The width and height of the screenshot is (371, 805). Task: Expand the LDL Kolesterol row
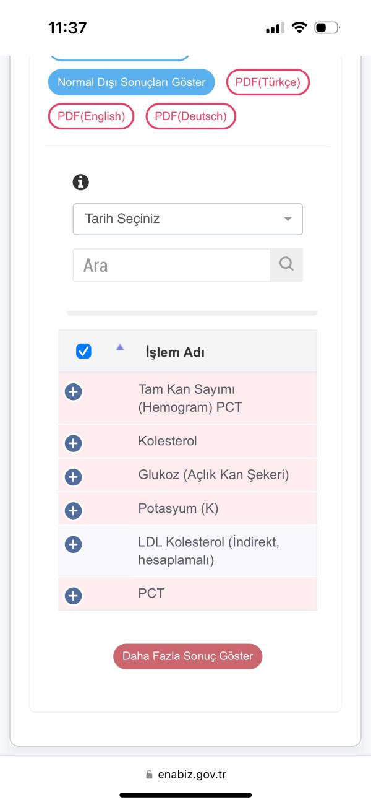coord(73,544)
